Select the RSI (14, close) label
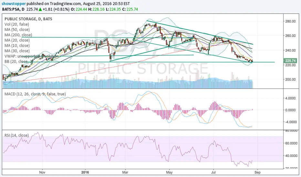Image resolution: width=301 pixels, height=177 pixels. point(16,135)
